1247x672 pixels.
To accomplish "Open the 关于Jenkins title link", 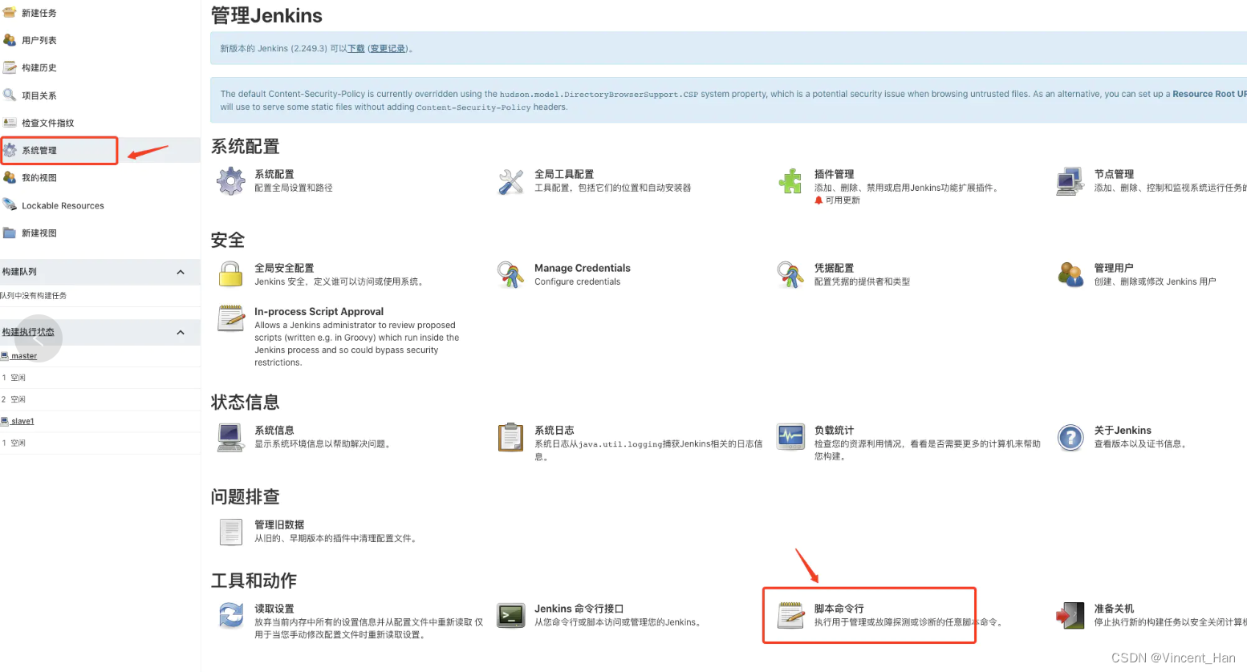I will (1123, 431).
